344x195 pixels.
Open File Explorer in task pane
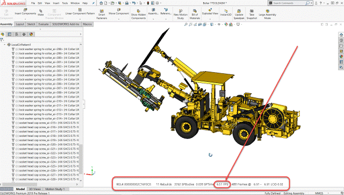click(x=341, y=46)
